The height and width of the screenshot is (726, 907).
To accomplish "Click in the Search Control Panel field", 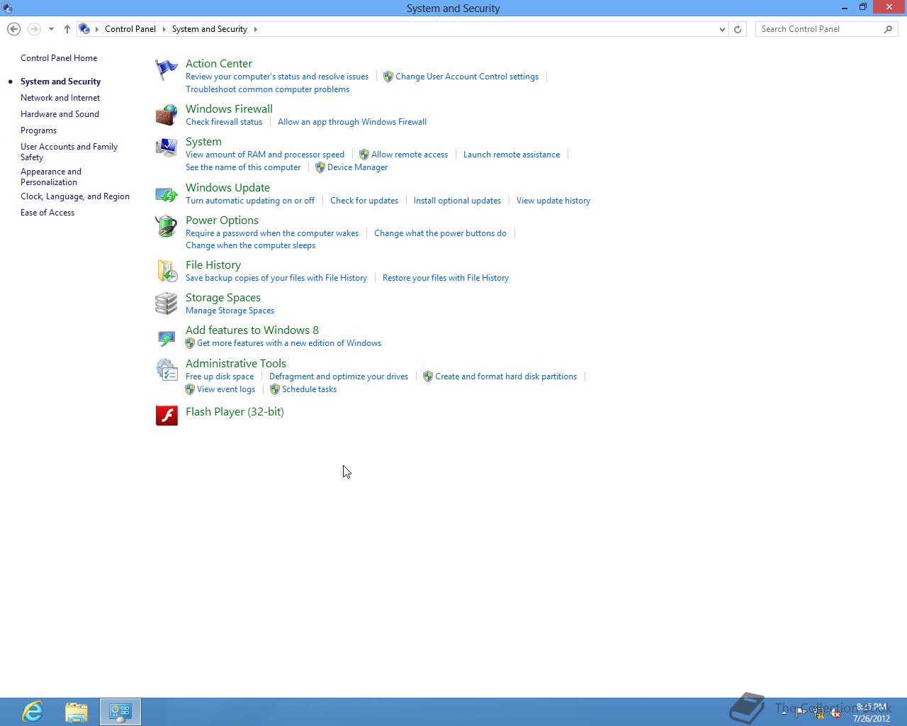I will pos(818,29).
